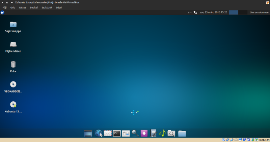The image size is (270, 142).
Task: Select the Kuka trash icon
Action: tap(13, 67)
